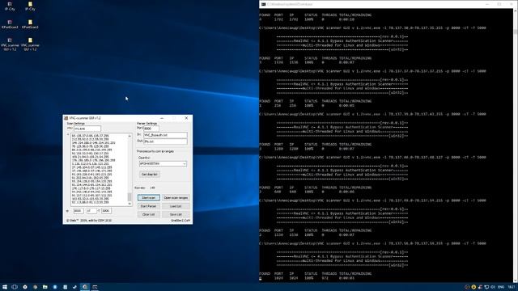Click the Get diap list button
This screenshot has height=291, width=518.
149,175
